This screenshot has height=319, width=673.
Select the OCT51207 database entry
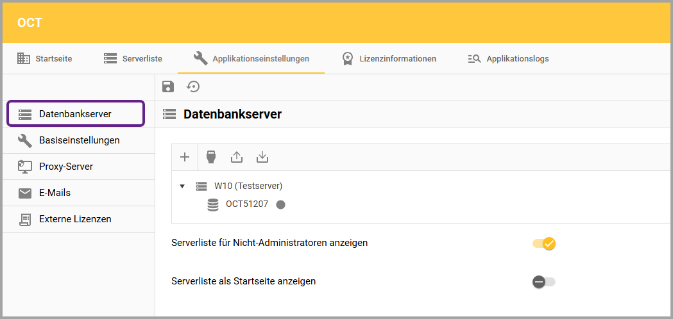click(x=246, y=204)
